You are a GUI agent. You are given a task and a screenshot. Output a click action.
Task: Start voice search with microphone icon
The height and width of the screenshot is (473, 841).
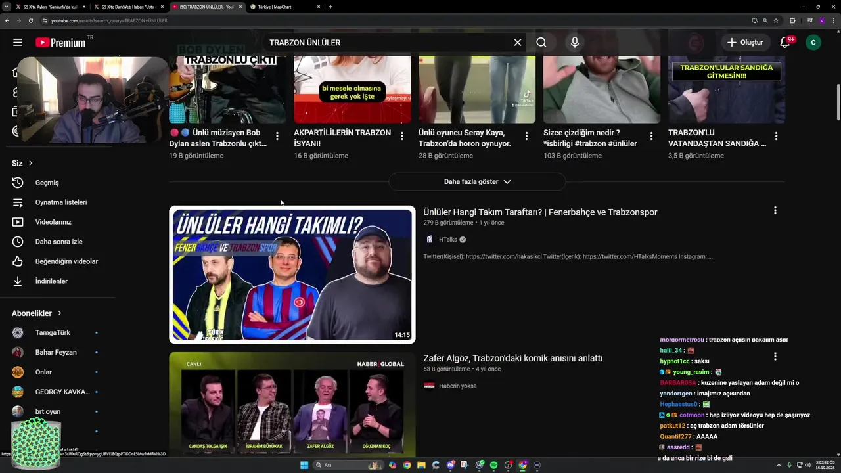tap(575, 42)
